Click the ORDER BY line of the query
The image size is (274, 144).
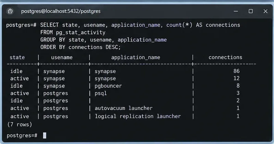(80, 47)
